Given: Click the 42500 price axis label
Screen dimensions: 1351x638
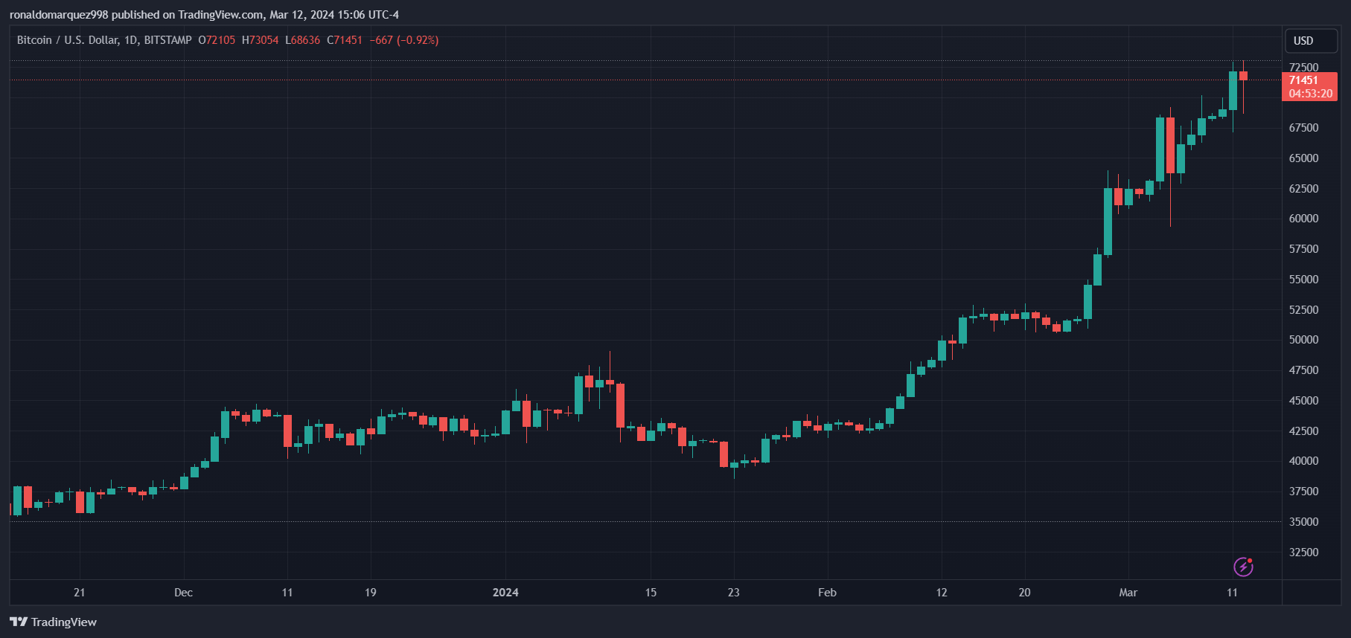Looking at the screenshot, I should coord(1303,431).
